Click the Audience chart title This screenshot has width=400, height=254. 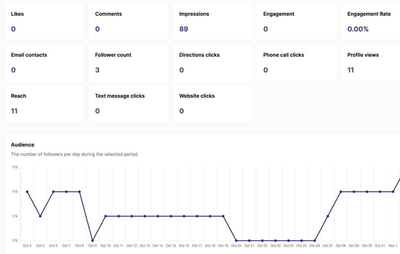[x=22, y=145]
